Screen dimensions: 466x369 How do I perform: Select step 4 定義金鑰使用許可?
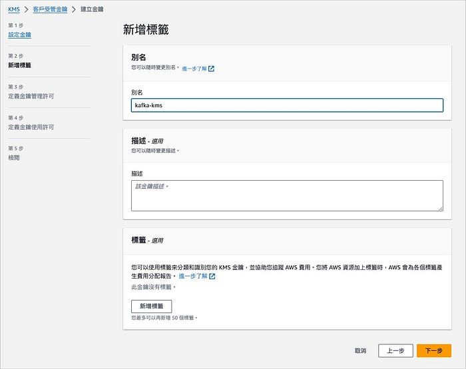[x=31, y=127]
